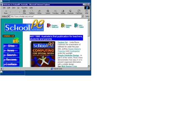The width and height of the screenshot is (181, 136).
Task: Click the small house icon in sidebar
Action: [16, 40]
